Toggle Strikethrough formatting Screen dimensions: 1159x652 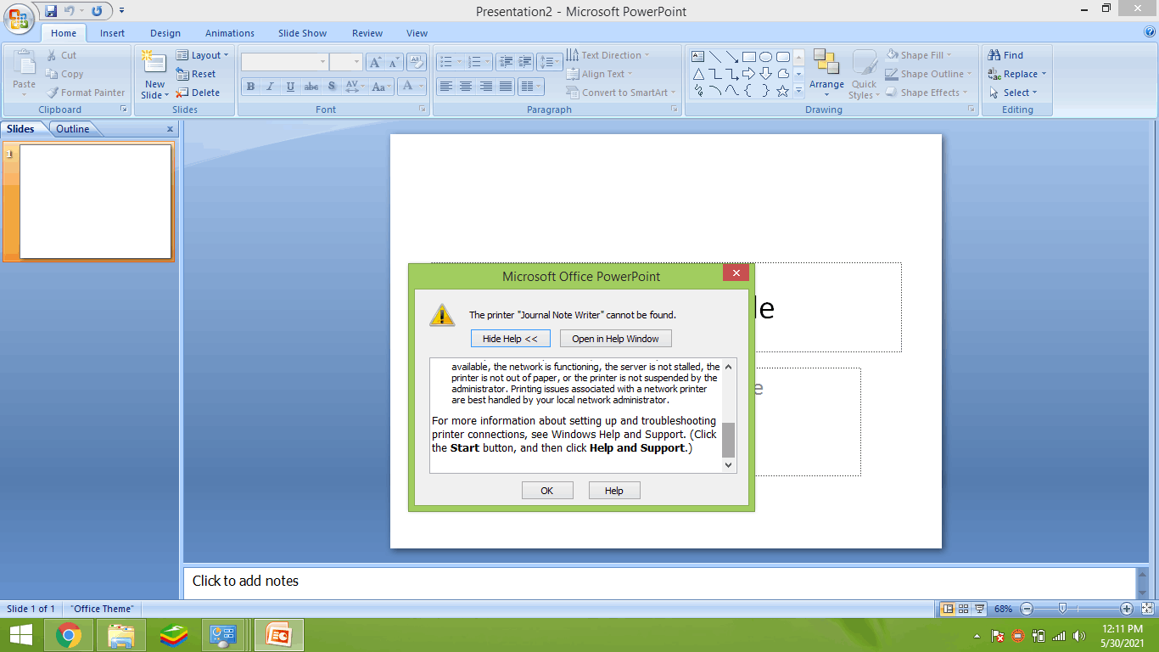coord(311,87)
